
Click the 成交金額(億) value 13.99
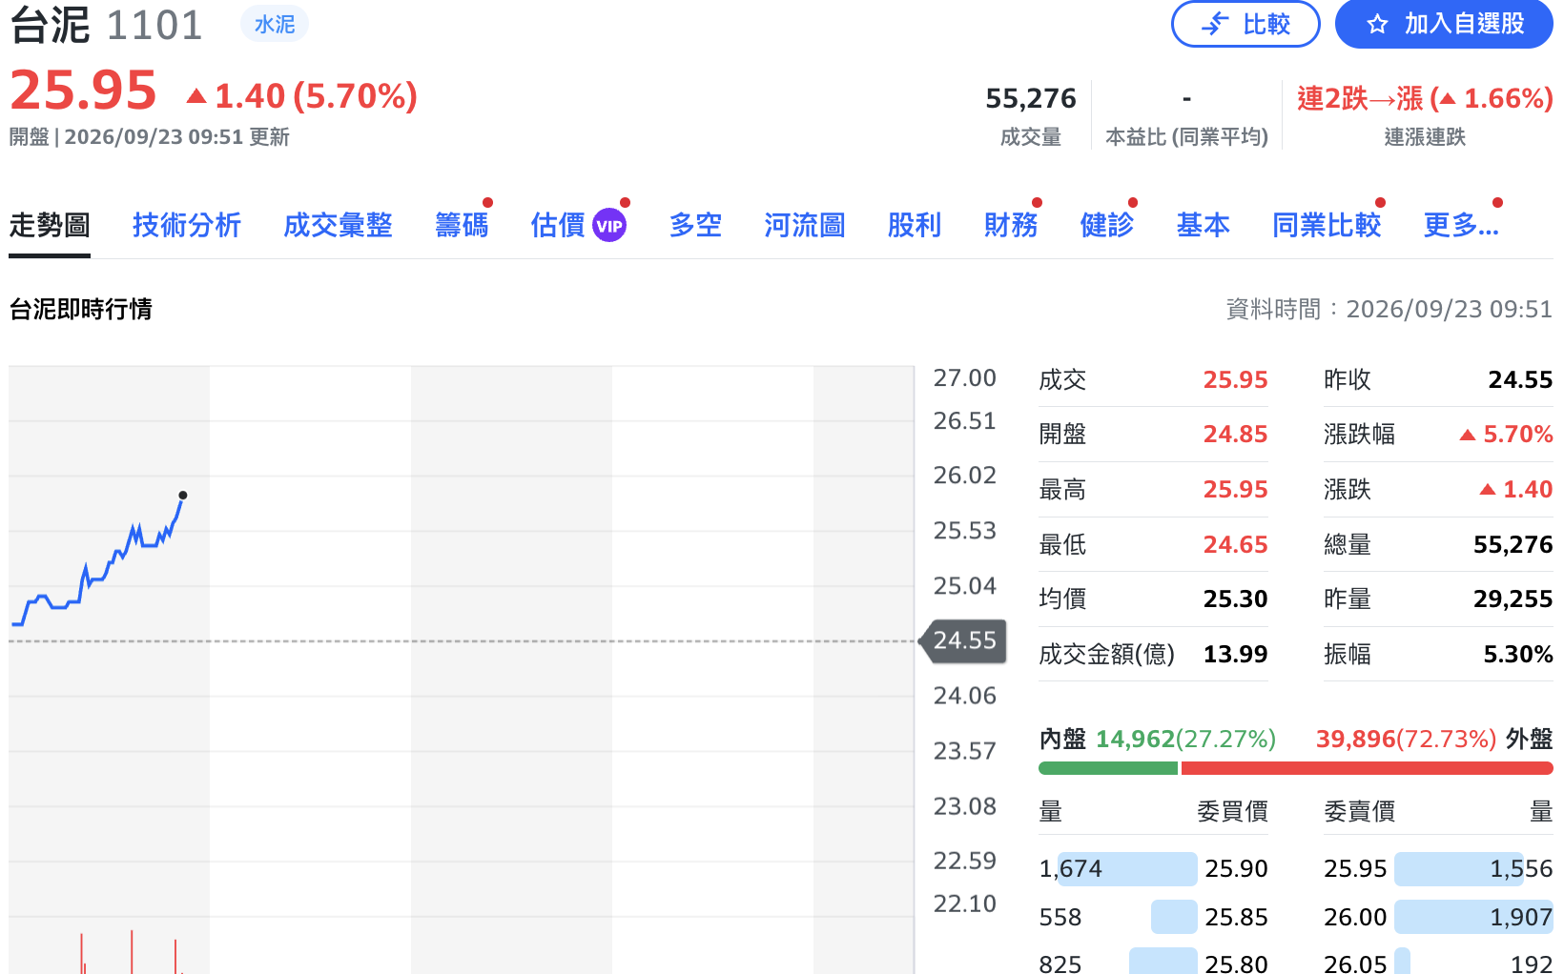pos(1235,655)
